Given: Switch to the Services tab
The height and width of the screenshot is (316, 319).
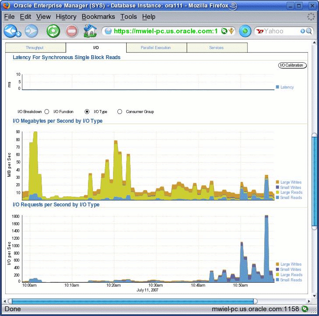Looking at the screenshot, I should tap(217, 48).
